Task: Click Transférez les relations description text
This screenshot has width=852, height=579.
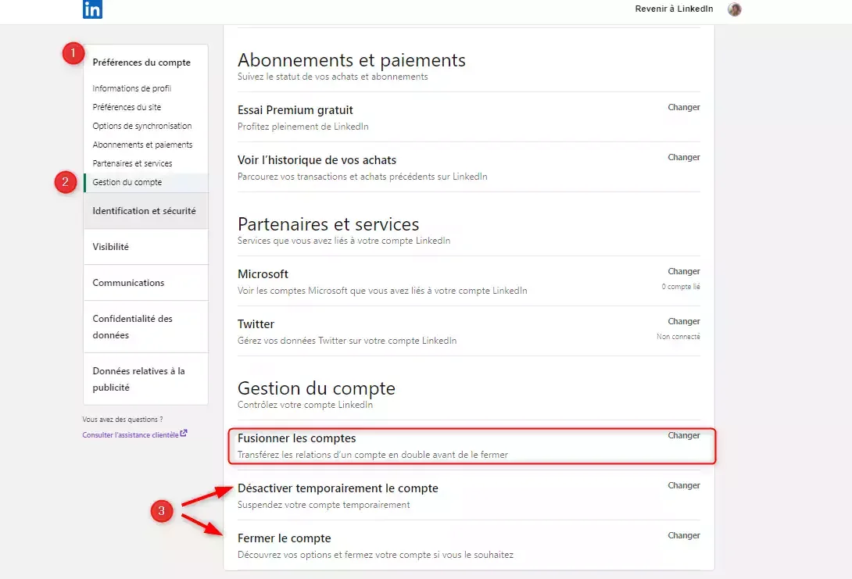Action: click(372, 455)
